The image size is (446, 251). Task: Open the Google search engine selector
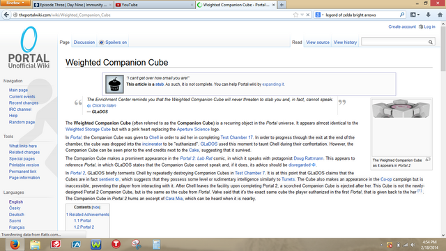point(319,15)
